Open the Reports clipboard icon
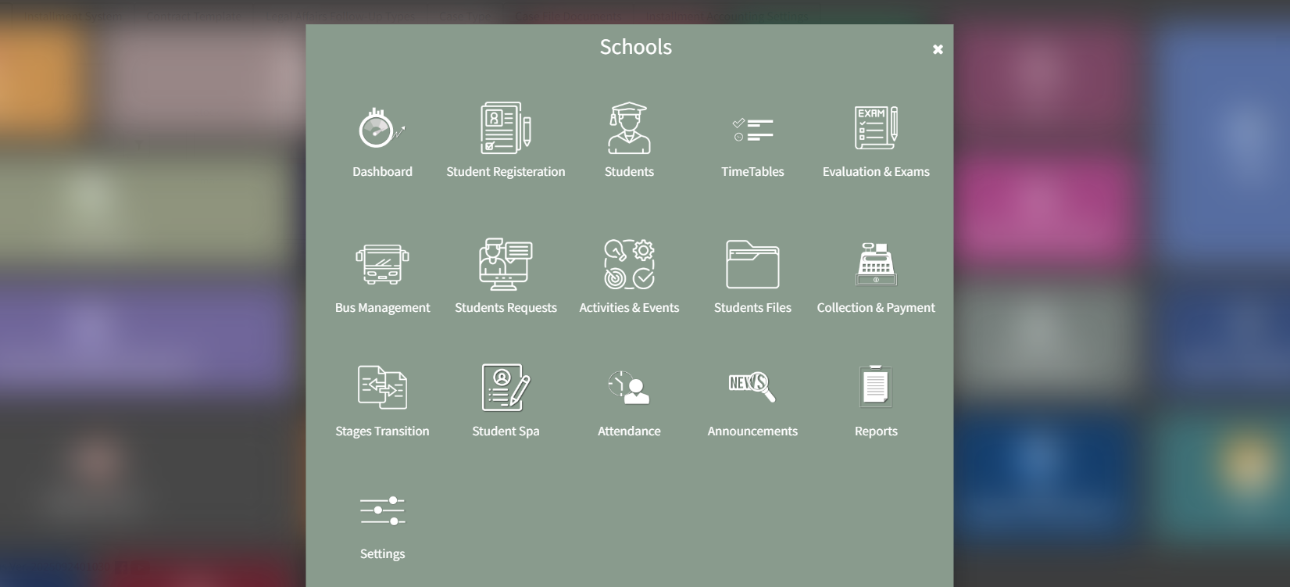1290x587 pixels. pyautogui.click(x=876, y=386)
